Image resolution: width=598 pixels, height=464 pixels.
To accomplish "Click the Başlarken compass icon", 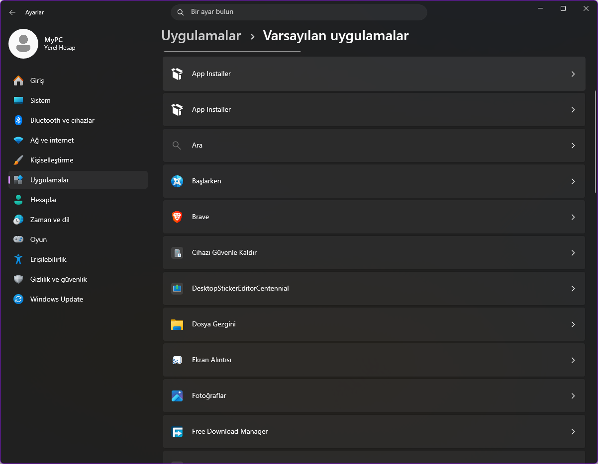I will (x=177, y=181).
